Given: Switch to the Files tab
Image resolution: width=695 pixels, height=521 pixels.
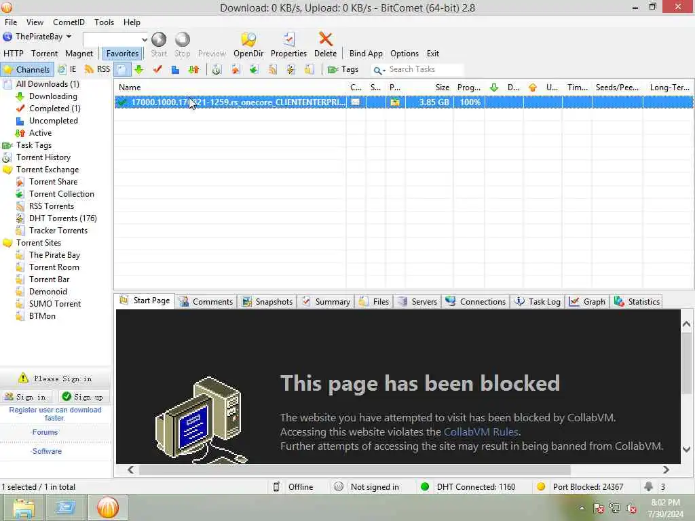Looking at the screenshot, I should [x=374, y=301].
